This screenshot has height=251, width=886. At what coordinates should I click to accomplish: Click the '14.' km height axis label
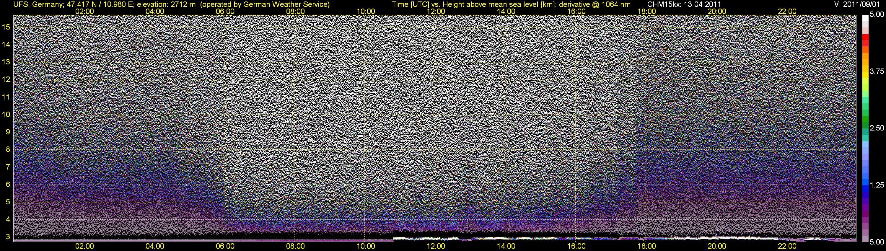7,44
